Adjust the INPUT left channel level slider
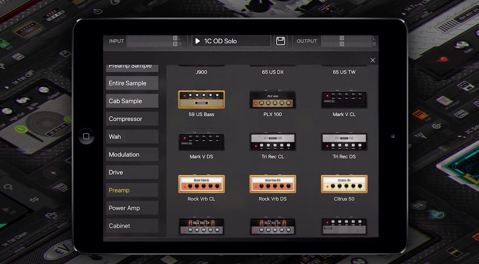This screenshot has width=479, height=264. pyautogui.click(x=175, y=38)
